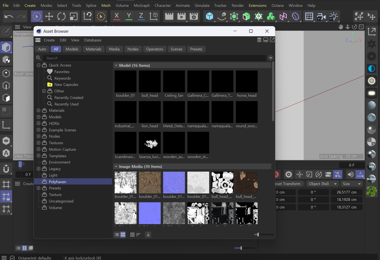Toggle Y axis lock
Image resolution: width=380 pixels, height=260 pixels.
point(129,17)
